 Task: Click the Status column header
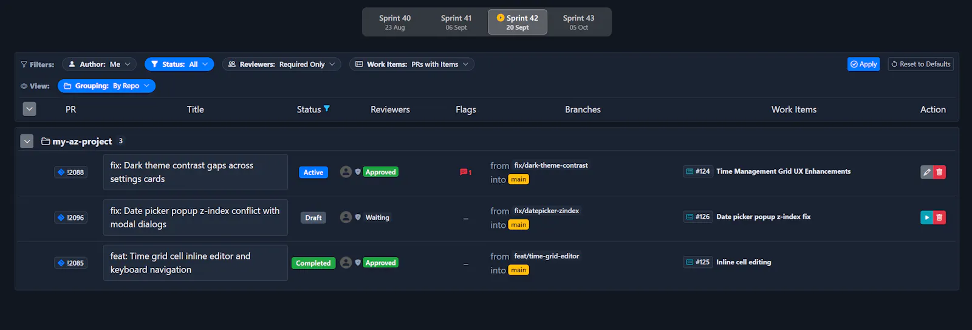pos(309,109)
